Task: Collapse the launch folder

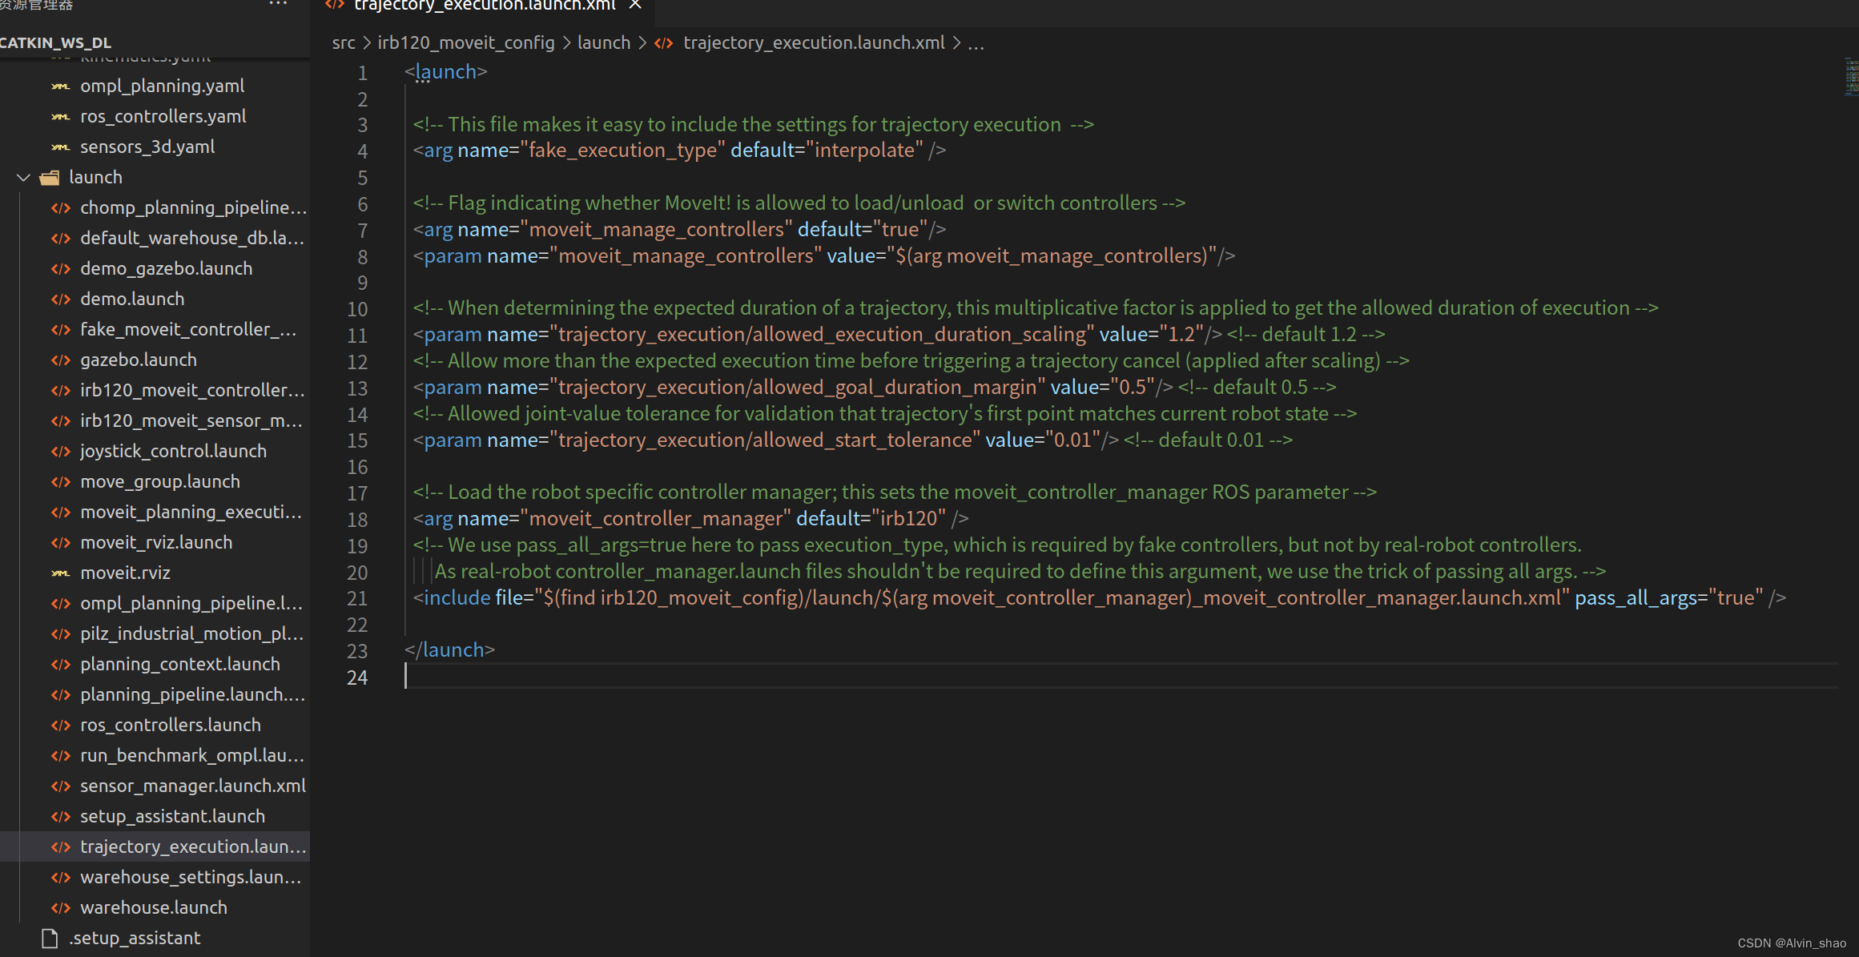Action: pos(22,177)
